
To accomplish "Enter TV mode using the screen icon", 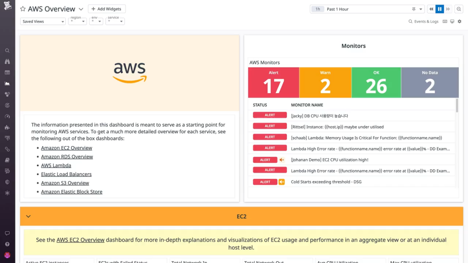I will click(452, 21).
